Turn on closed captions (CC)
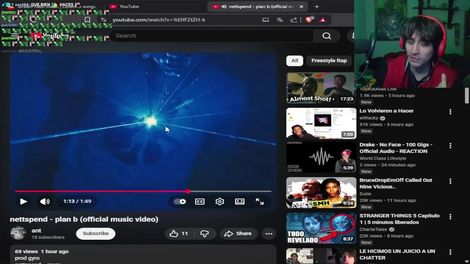 tap(200, 201)
